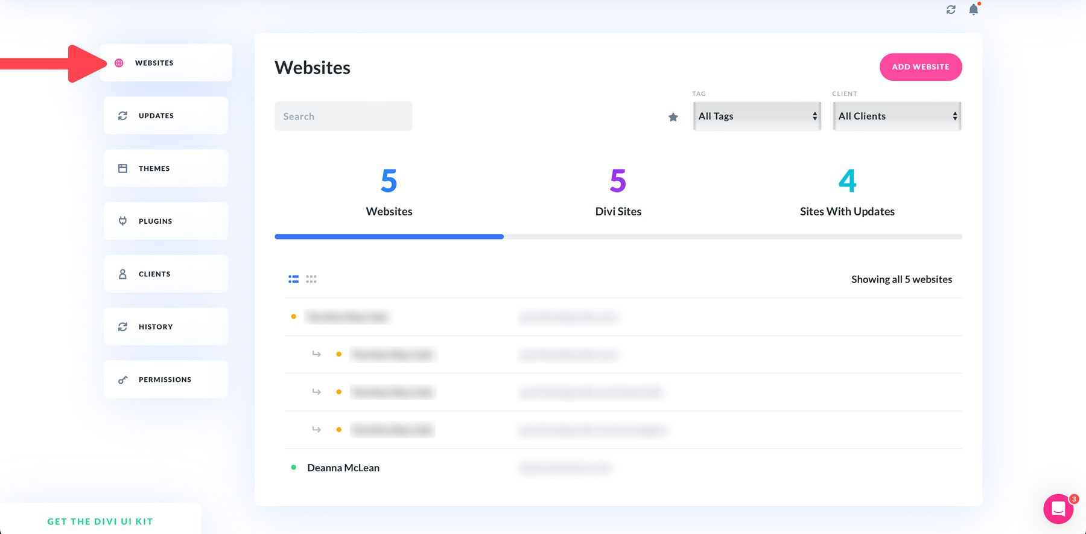The height and width of the screenshot is (534, 1086).
Task: Click the Permissions key icon in sidebar
Action: point(122,380)
